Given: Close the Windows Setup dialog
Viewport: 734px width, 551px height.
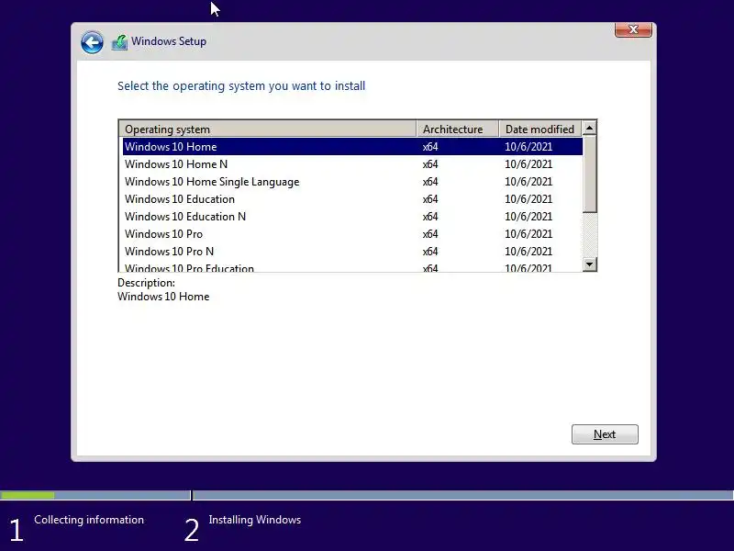Looking at the screenshot, I should tap(633, 29).
